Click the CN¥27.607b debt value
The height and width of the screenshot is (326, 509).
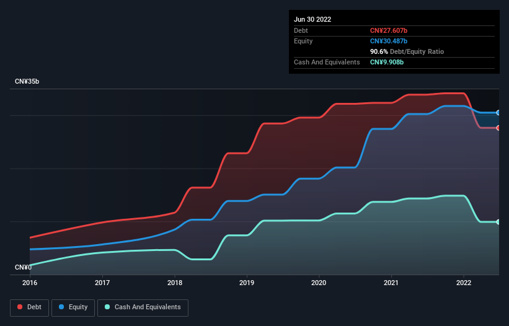click(x=389, y=30)
